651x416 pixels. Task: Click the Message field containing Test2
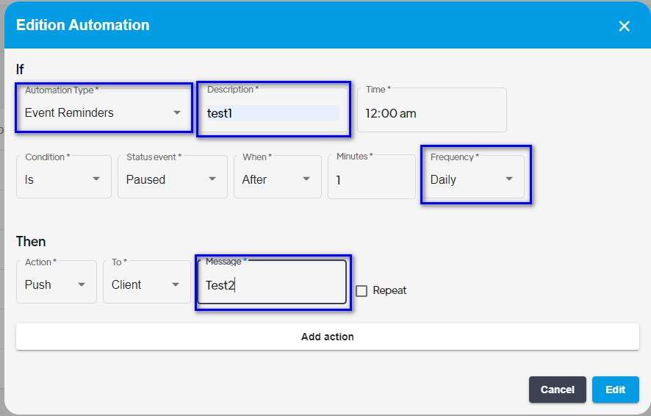pyautogui.click(x=272, y=282)
